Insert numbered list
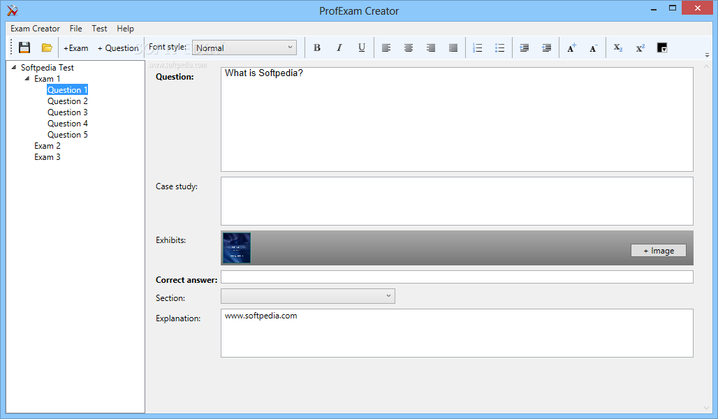Viewport: 718px width, 419px height. pos(478,47)
